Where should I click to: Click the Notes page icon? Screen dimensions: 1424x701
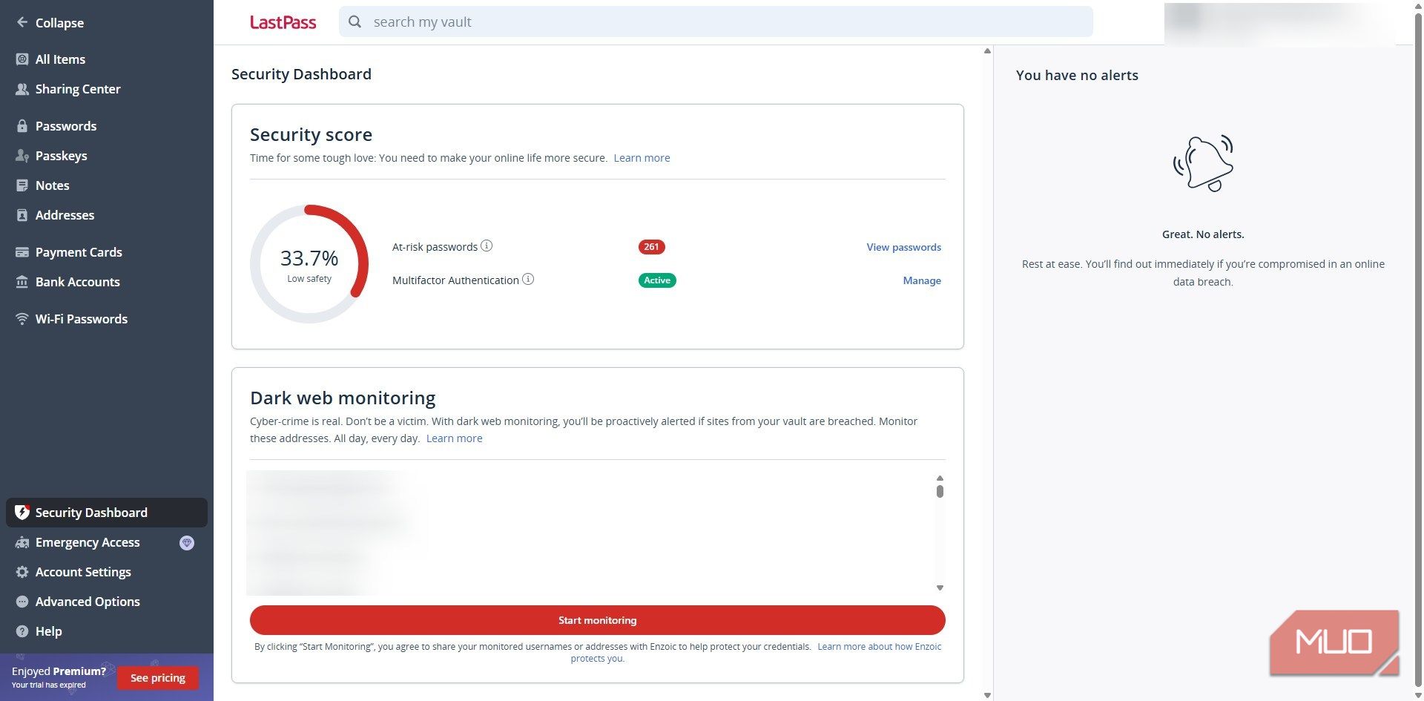[22, 185]
